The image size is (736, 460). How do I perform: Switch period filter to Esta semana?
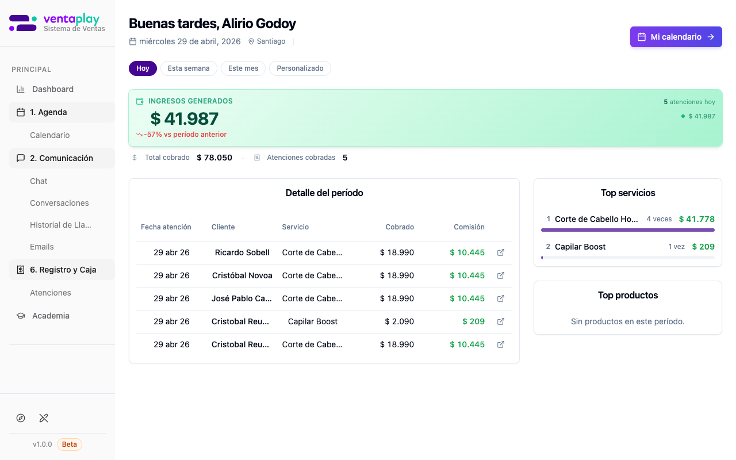tap(189, 68)
